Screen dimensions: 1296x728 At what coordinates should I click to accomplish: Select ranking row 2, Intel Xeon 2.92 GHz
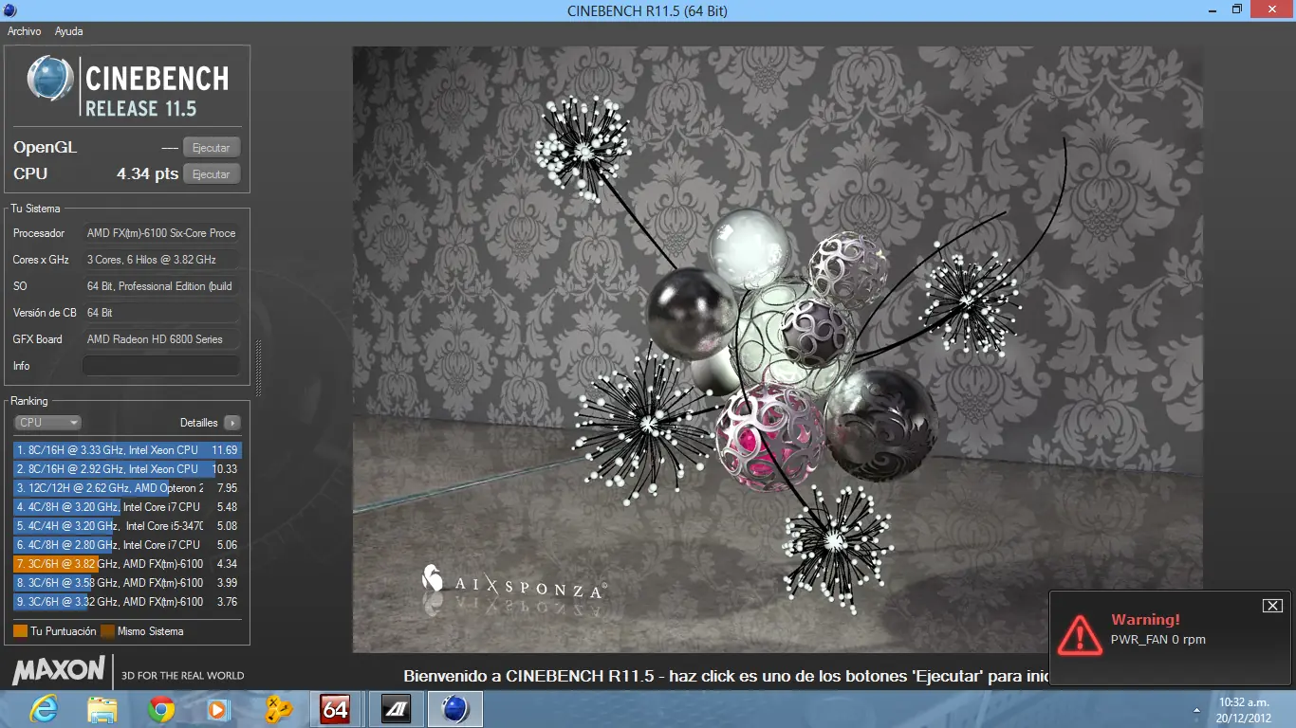click(127, 469)
